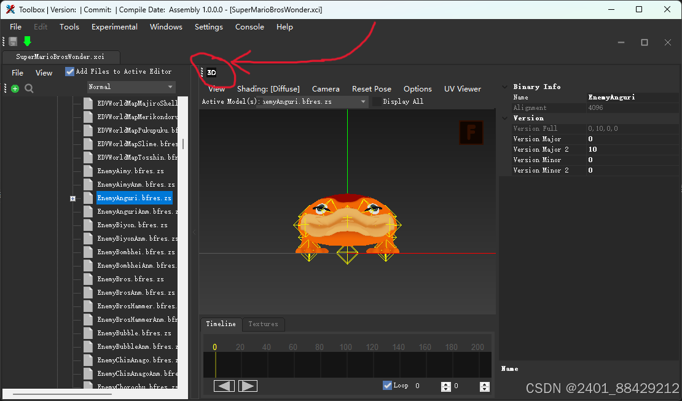The width and height of the screenshot is (682, 401).
Task: Click the save disk toolbar icon
Action: point(13,41)
